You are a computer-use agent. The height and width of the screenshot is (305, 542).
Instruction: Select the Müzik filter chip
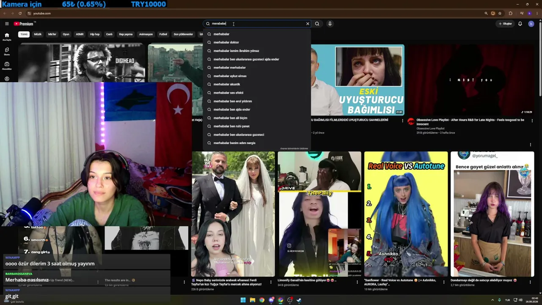(38, 34)
